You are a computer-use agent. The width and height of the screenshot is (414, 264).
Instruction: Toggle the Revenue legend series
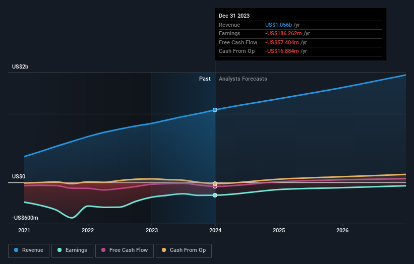tap(29, 250)
